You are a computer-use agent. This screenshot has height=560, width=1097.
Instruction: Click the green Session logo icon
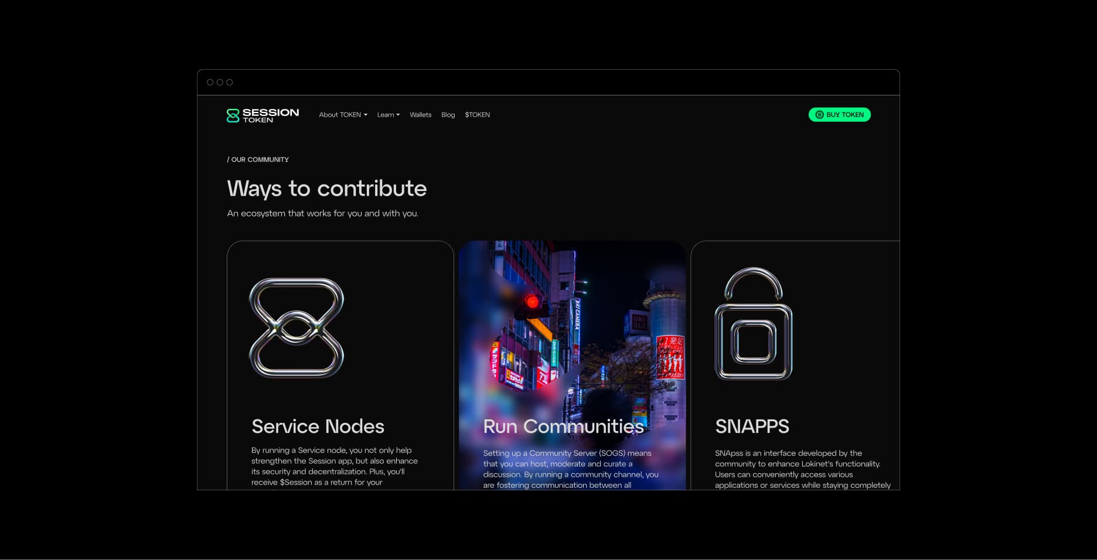233,115
